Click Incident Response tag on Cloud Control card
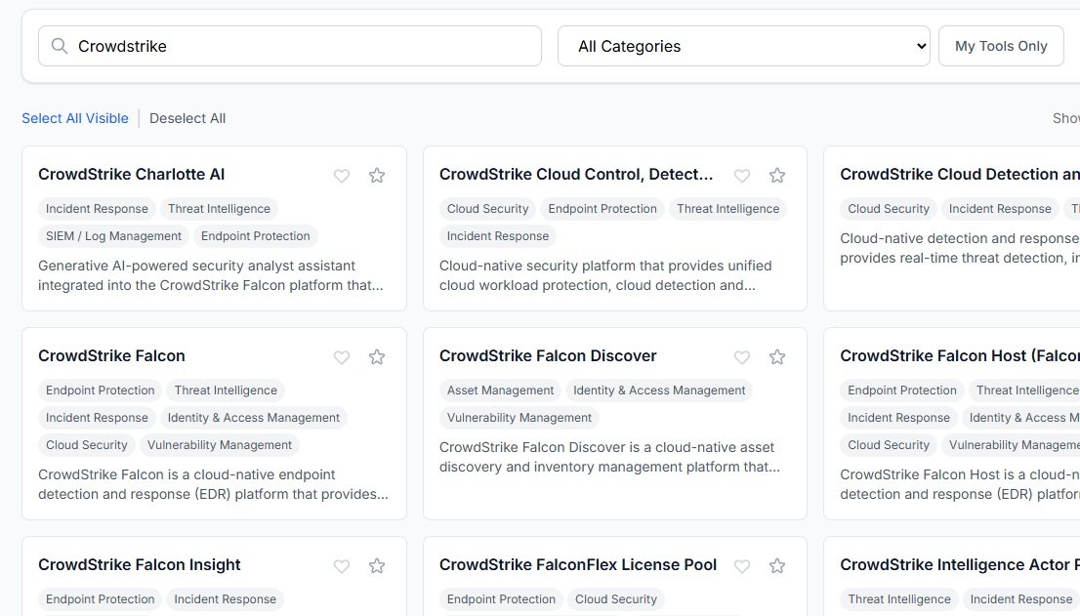This screenshot has height=616, width=1080. [x=498, y=236]
